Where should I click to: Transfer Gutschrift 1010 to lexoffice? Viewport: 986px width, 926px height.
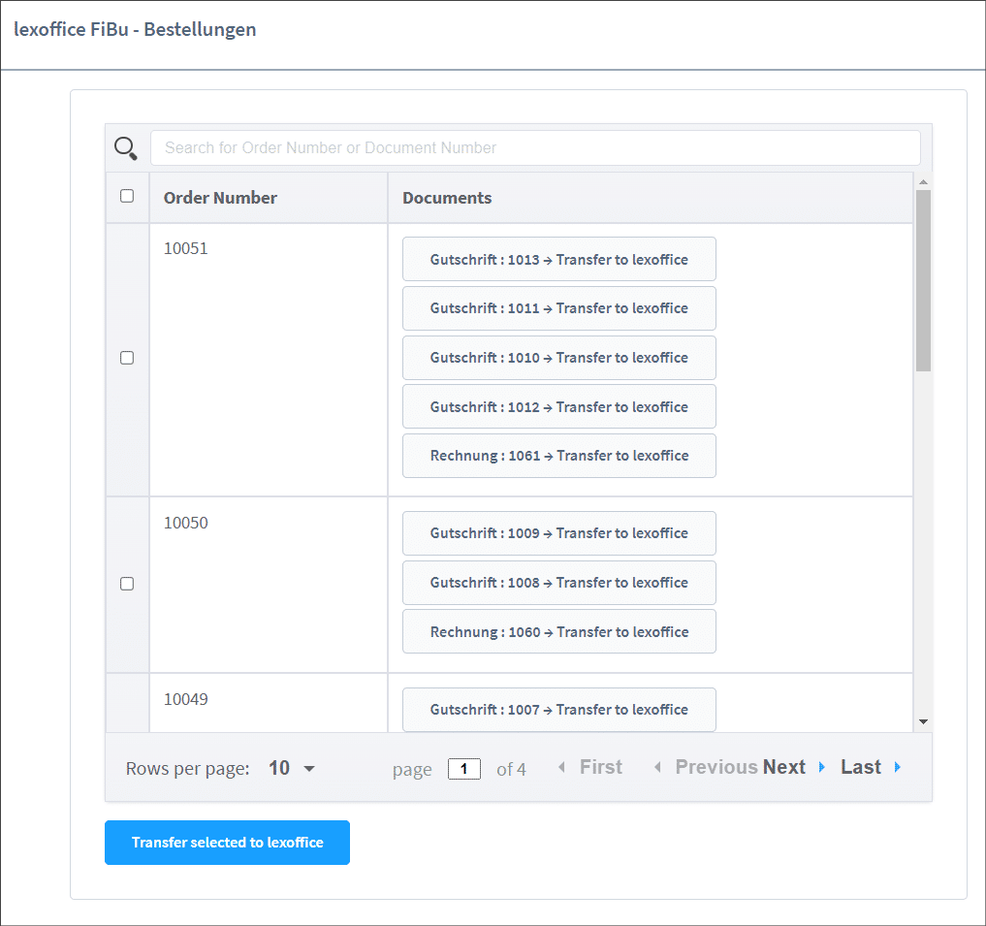click(x=559, y=358)
